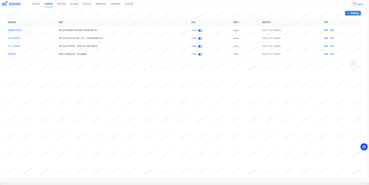The image size is (369, 185).
Task: Click the horizontal scrollbar at the bottom
Action: pyautogui.click(x=184, y=184)
